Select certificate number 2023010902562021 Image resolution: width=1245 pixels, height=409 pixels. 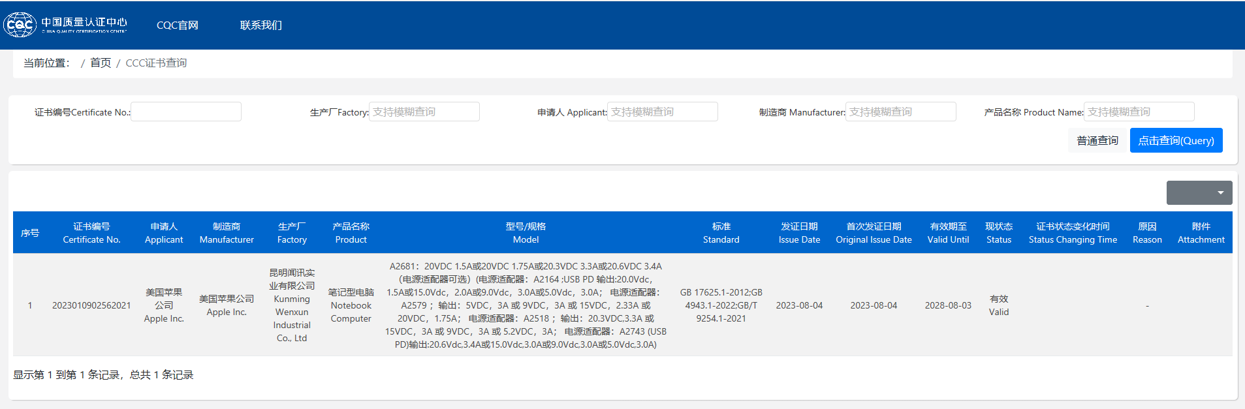[91, 305]
